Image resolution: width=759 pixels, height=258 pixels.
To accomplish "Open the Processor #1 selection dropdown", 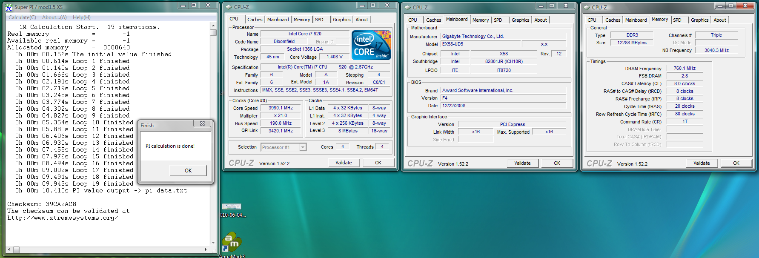I will [303, 147].
